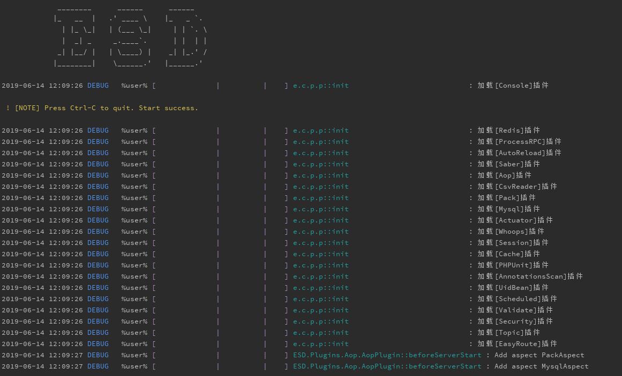Select the '加载[Topic]插件' log text
Viewport: 622px width, 376px height.
tap(508, 333)
